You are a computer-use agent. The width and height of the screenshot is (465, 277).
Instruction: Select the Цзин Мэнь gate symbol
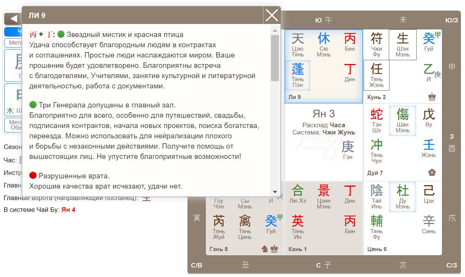[324, 196]
